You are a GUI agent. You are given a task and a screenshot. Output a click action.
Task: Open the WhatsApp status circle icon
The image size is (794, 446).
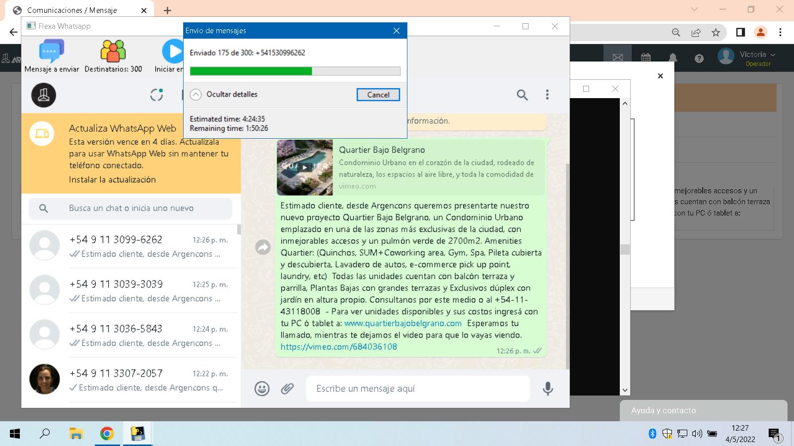pyautogui.click(x=157, y=95)
